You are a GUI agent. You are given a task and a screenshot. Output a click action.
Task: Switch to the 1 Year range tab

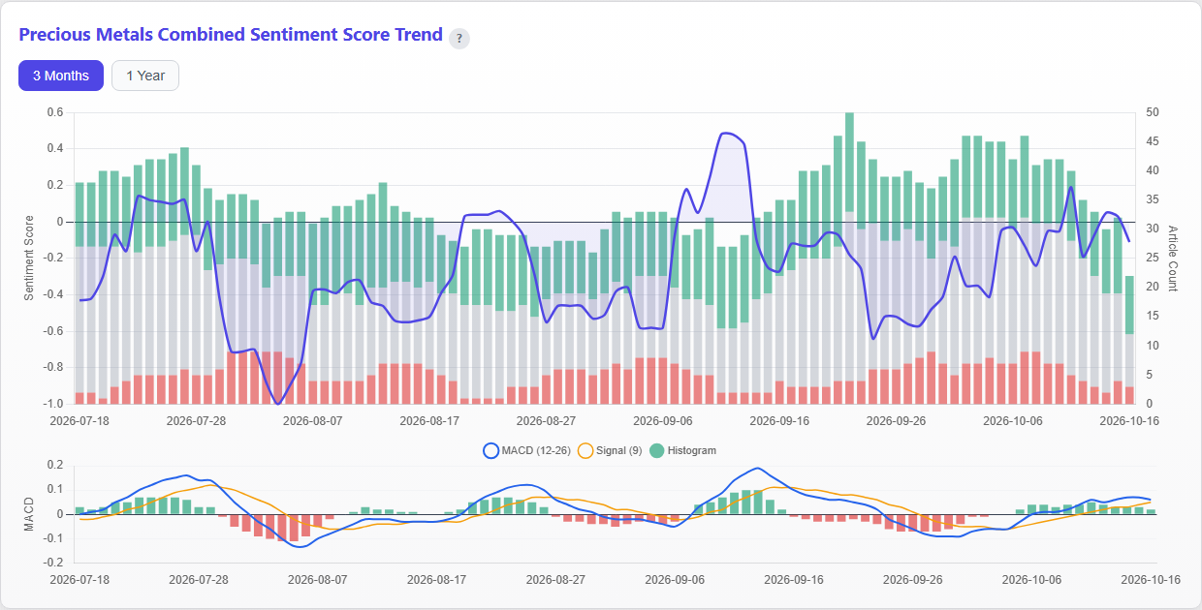click(x=145, y=76)
